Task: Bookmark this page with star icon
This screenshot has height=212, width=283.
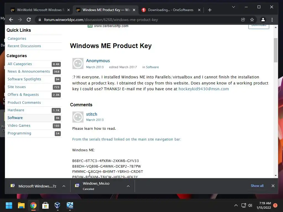Action: pyautogui.click(x=252, y=20)
